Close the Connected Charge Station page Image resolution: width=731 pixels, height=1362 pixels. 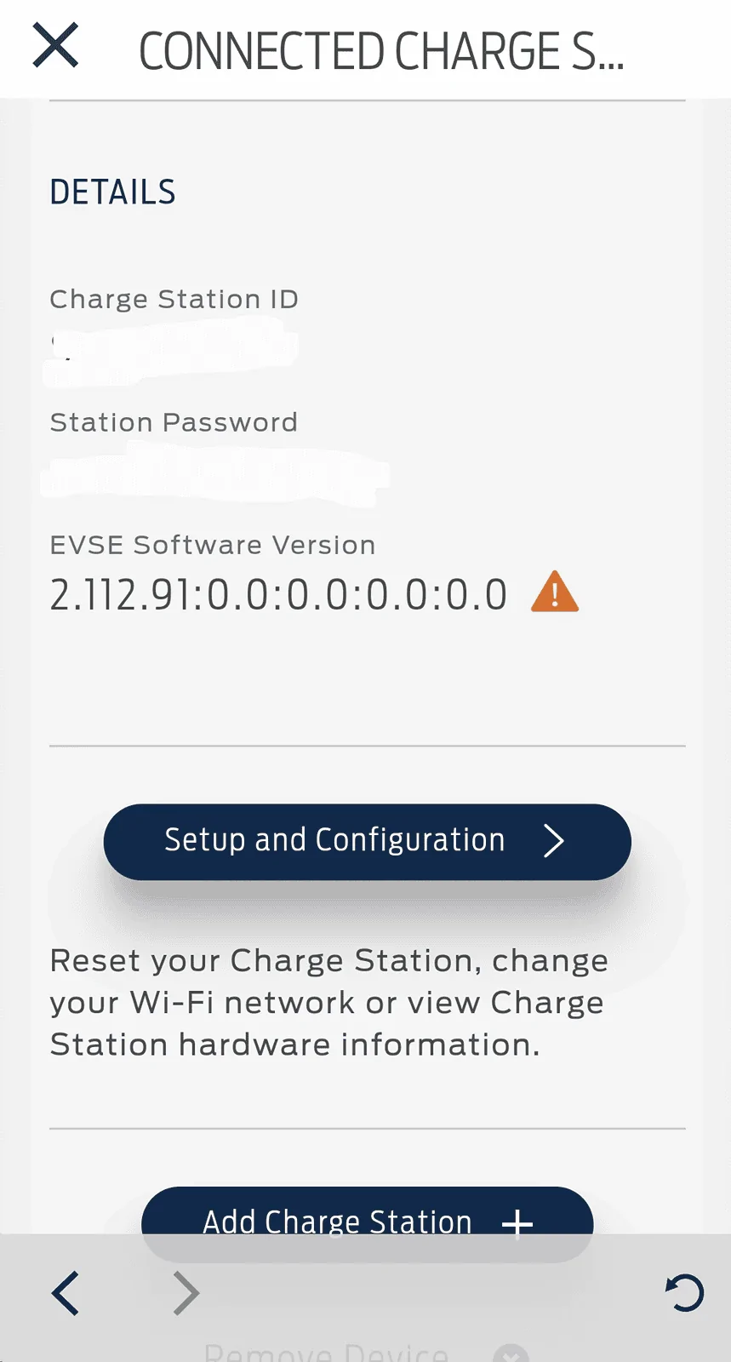55,46
